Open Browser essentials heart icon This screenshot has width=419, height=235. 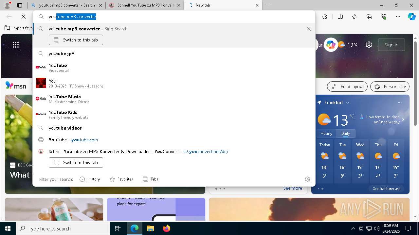click(384, 17)
